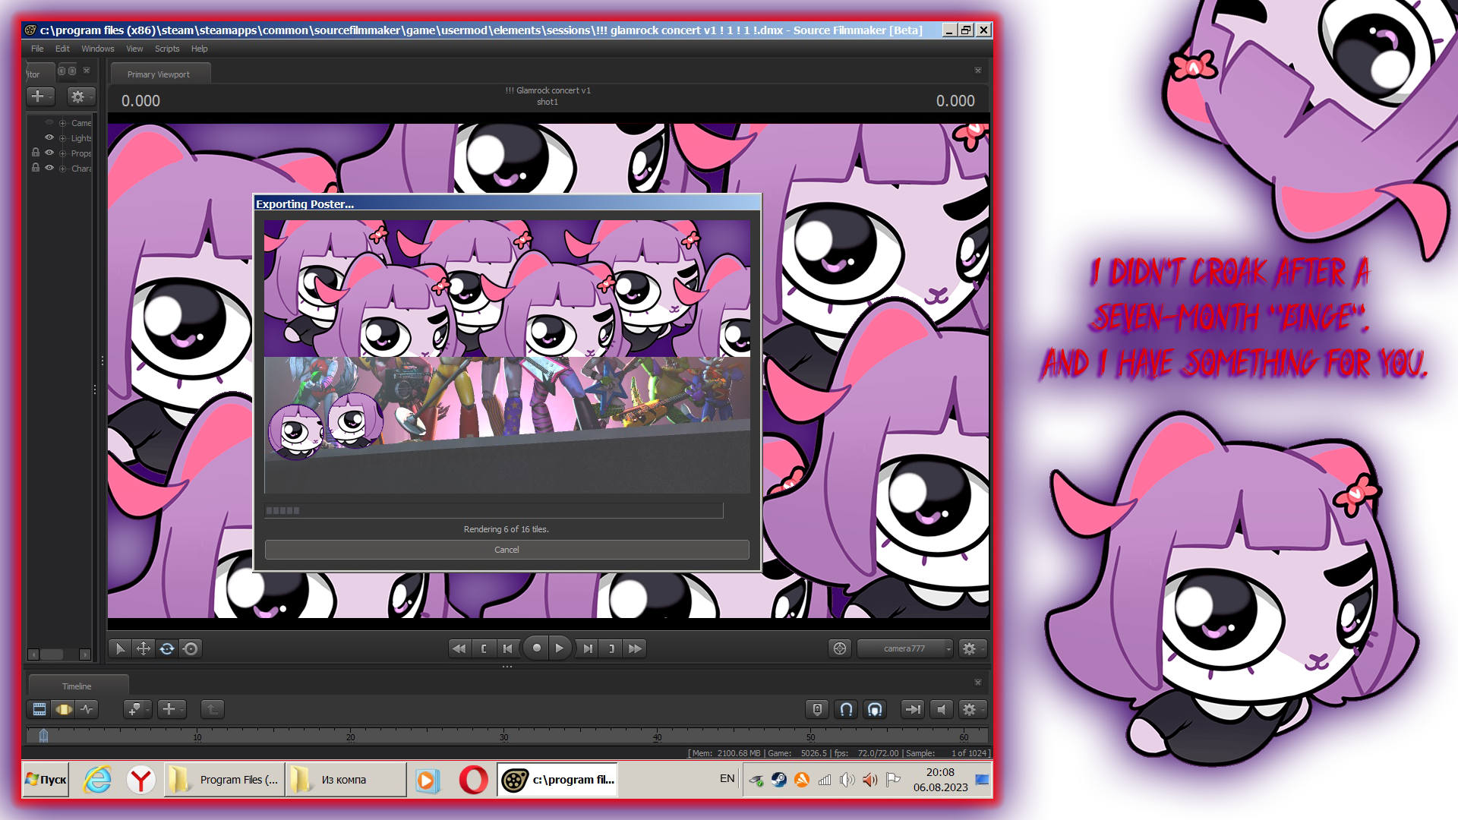The image size is (1458, 820).
Task: Expand the Lights tree node
Action: (63, 138)
